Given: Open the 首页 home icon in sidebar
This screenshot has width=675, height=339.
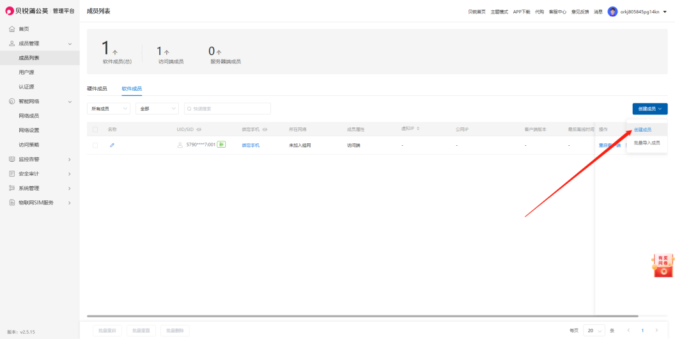Looking at the screenshot, I should coord(12,29).
